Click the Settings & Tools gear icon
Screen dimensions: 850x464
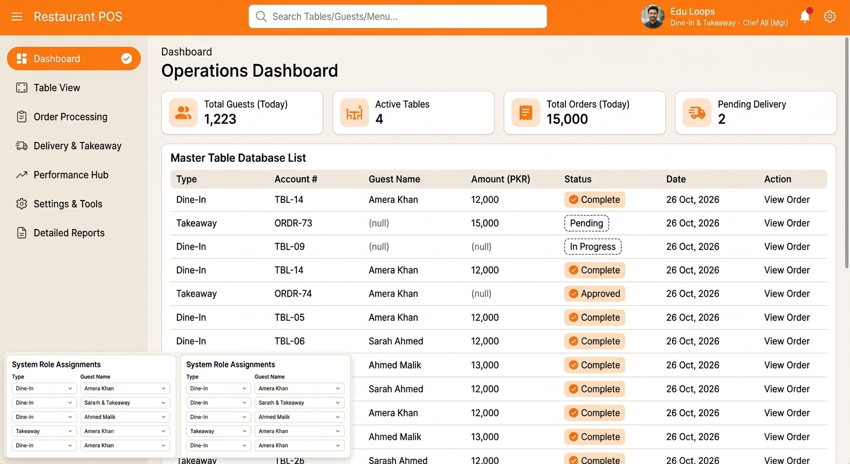click(22, 204)
